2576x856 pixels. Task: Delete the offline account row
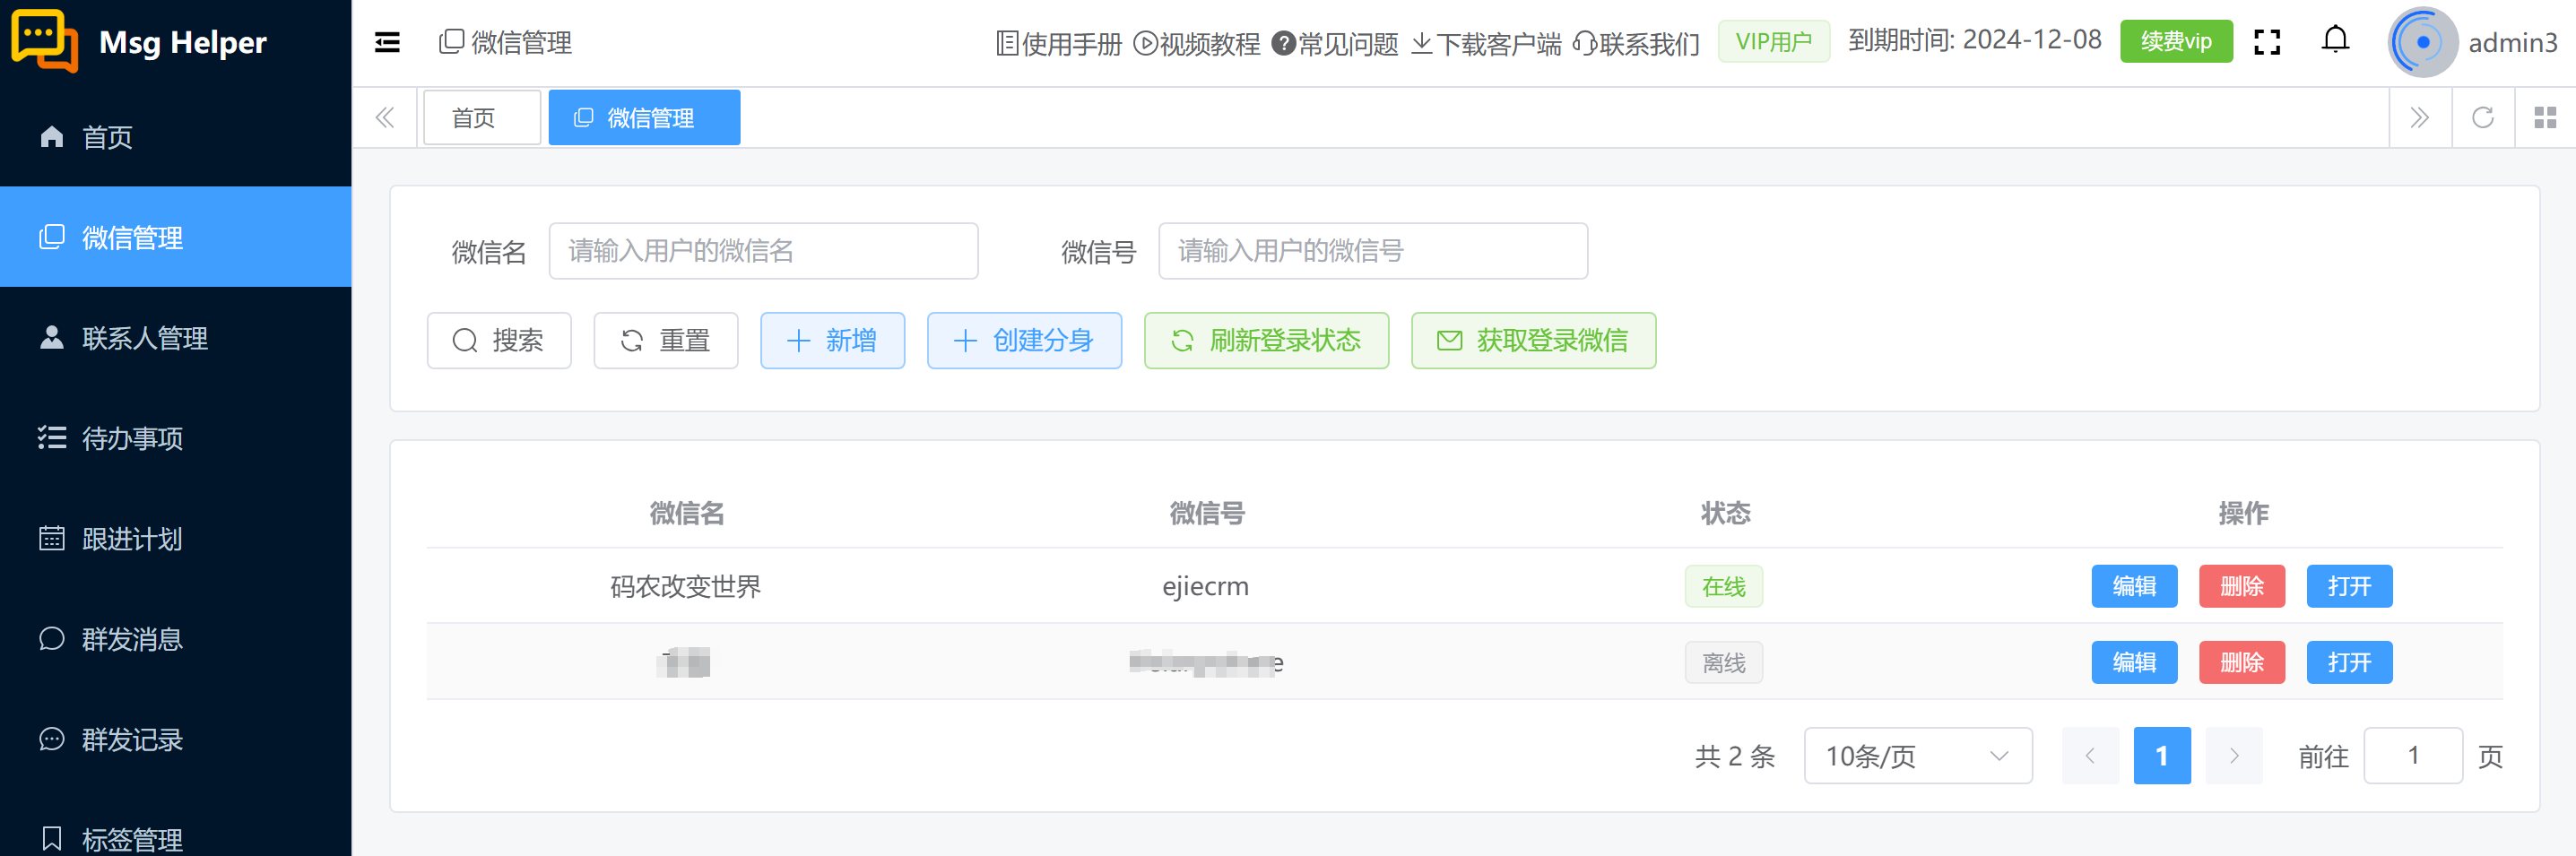pos(2242,662)
